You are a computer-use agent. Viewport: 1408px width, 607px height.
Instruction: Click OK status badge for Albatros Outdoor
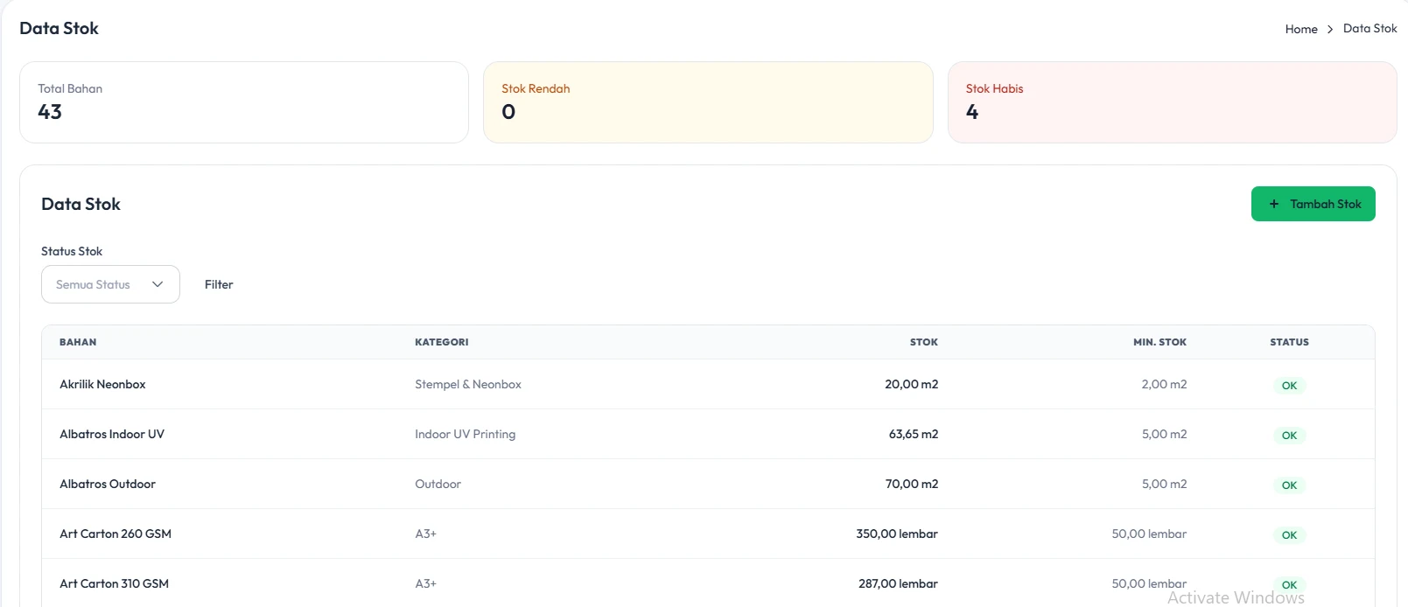pos(1289,485)
